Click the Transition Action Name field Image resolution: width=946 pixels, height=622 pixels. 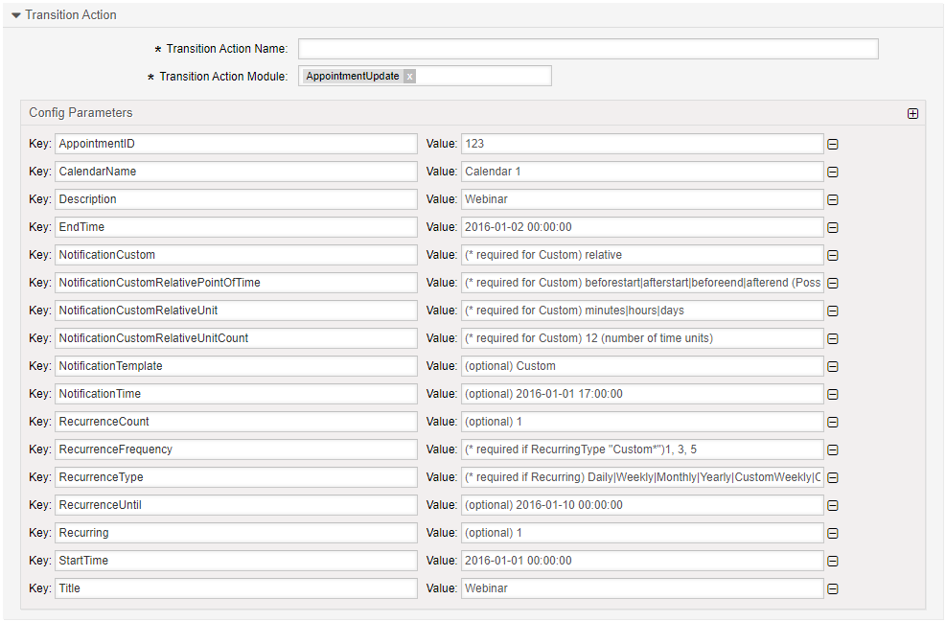(588, 49)
